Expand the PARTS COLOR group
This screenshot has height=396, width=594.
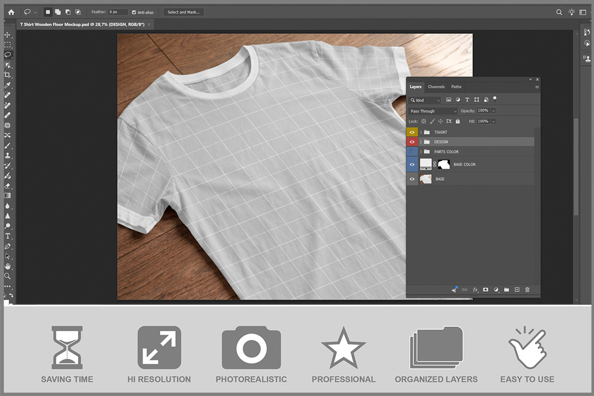pos(421,151)
